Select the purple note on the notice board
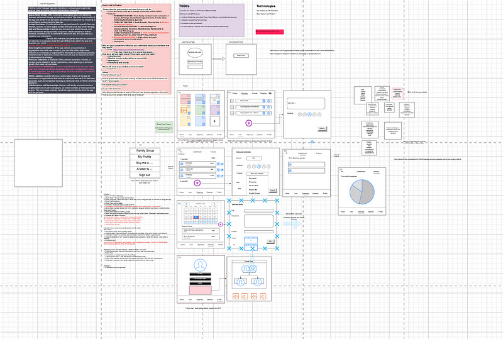Screen dimensions: 503x339 point(215,110)
